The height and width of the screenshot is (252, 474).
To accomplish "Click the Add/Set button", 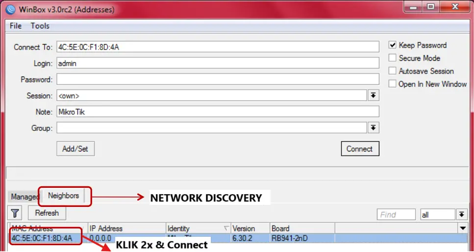I will 75,149.
